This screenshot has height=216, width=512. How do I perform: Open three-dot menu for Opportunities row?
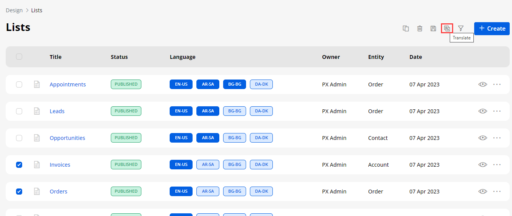497,138
